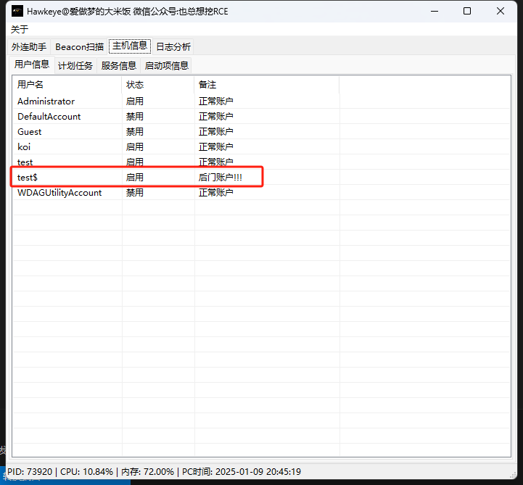Select the WDAGUtilityAccount user row

click(x=261, y=193)
